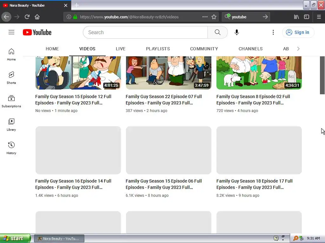The width and height of the screenshot is (325, 243).
Task: Click '387 views • 2 hours ago' text
Action: pyautogui.click(x=146, y=110)
